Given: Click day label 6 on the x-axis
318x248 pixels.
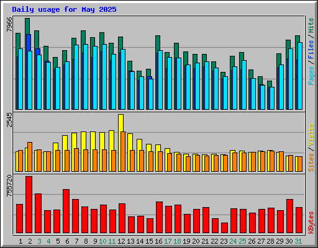Looking at the screenshot, I should tap(67, 241).
